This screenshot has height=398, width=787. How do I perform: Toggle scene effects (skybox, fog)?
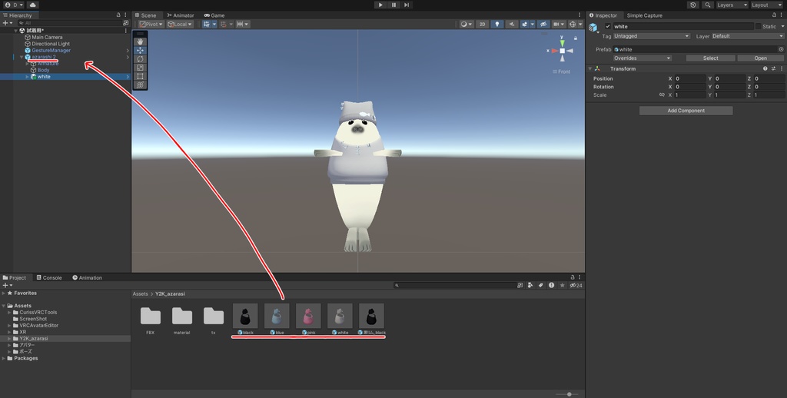pos(524,24)
